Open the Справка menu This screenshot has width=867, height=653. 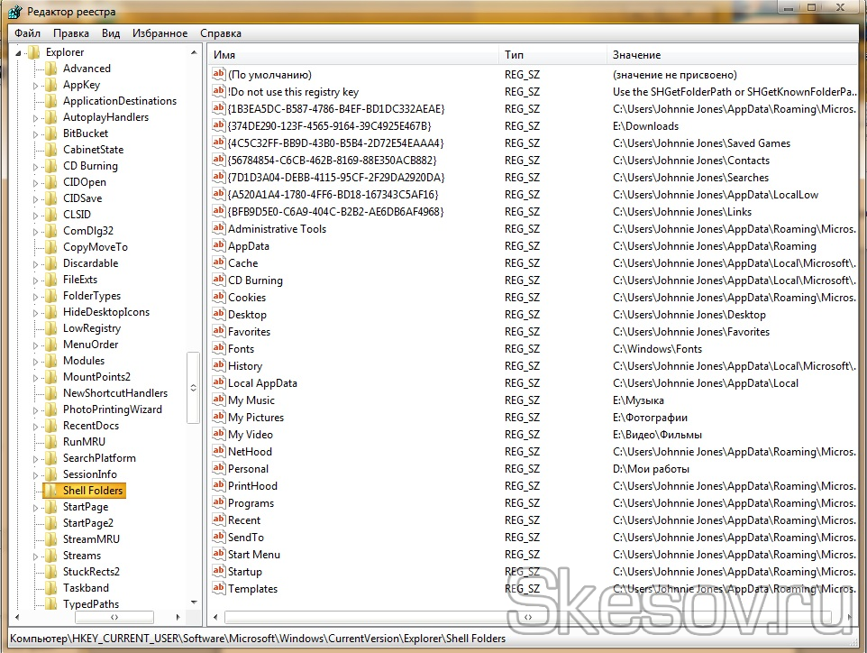[221, 33]
